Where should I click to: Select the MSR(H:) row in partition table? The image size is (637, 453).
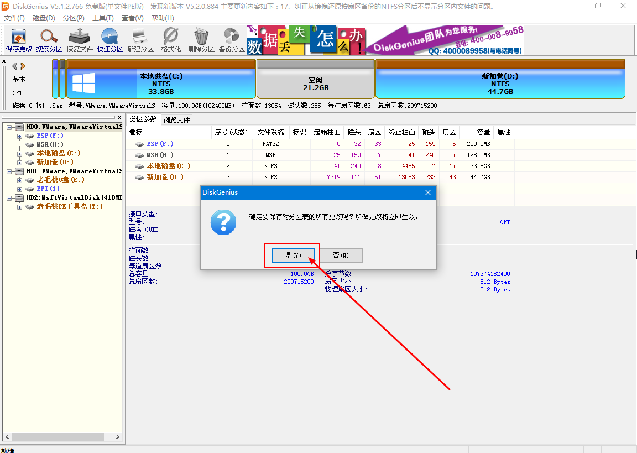(x=321, y=155)
